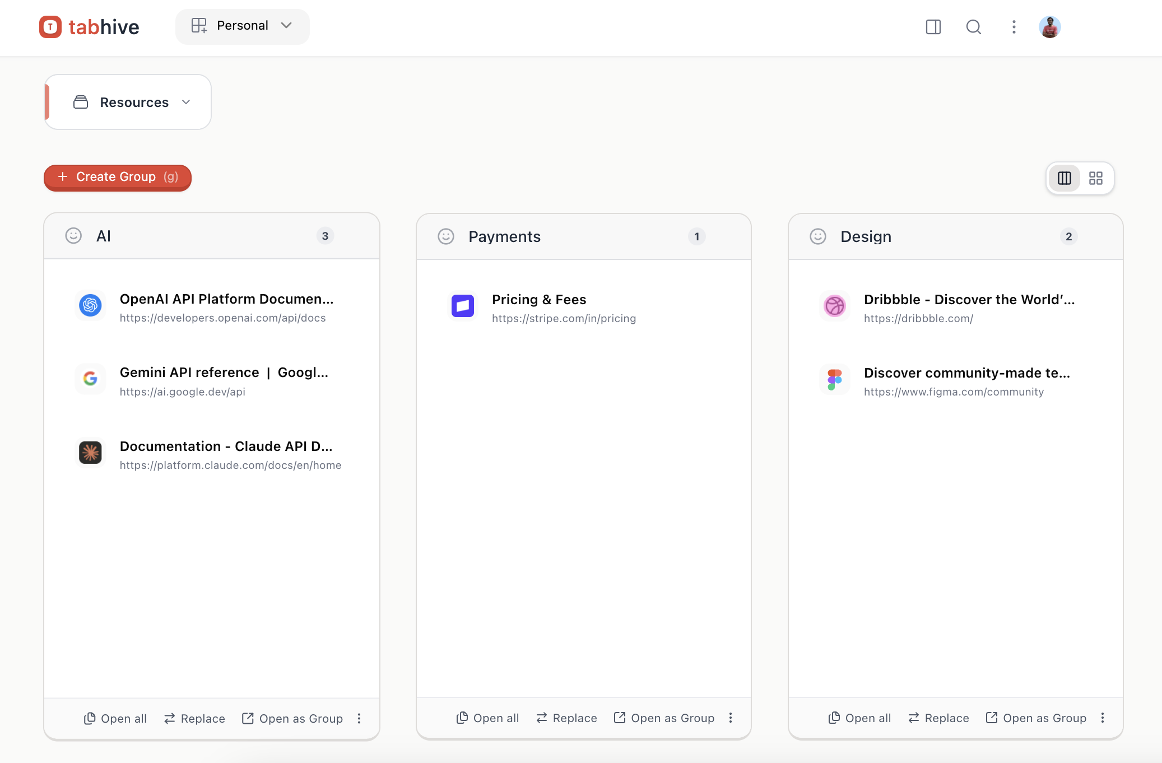Image resolution: width=1162 pixels, height=763 pixels.
Task: Switch to grid view layout
Action: coord(1096,178)
